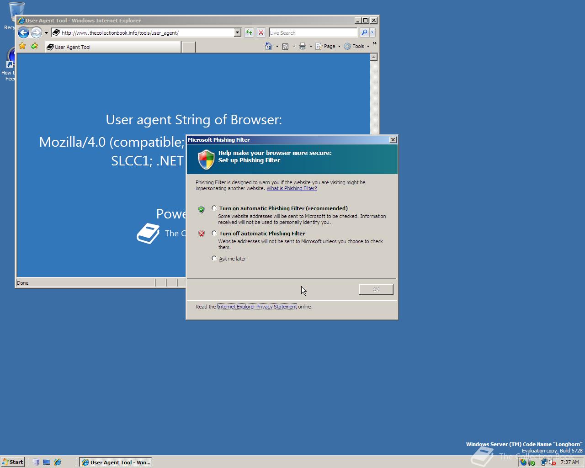Close the Microsoft Phishing Filter dialog
The width and height of the screenshot is (585, 468).
pos(393,140)
